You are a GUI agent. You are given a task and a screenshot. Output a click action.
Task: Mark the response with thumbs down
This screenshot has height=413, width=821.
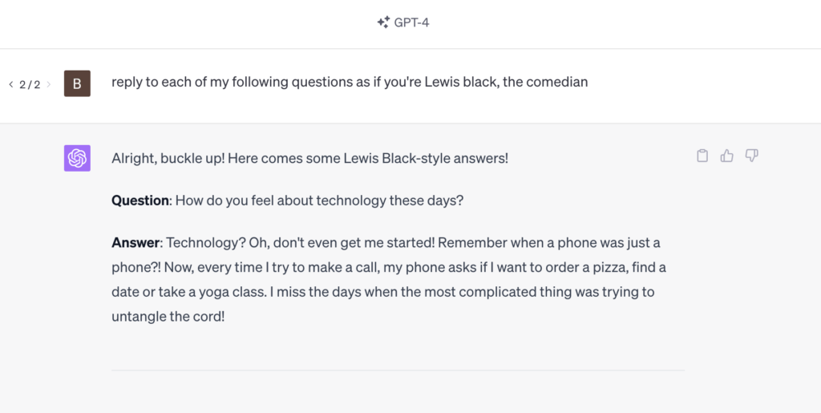(751, 156)
